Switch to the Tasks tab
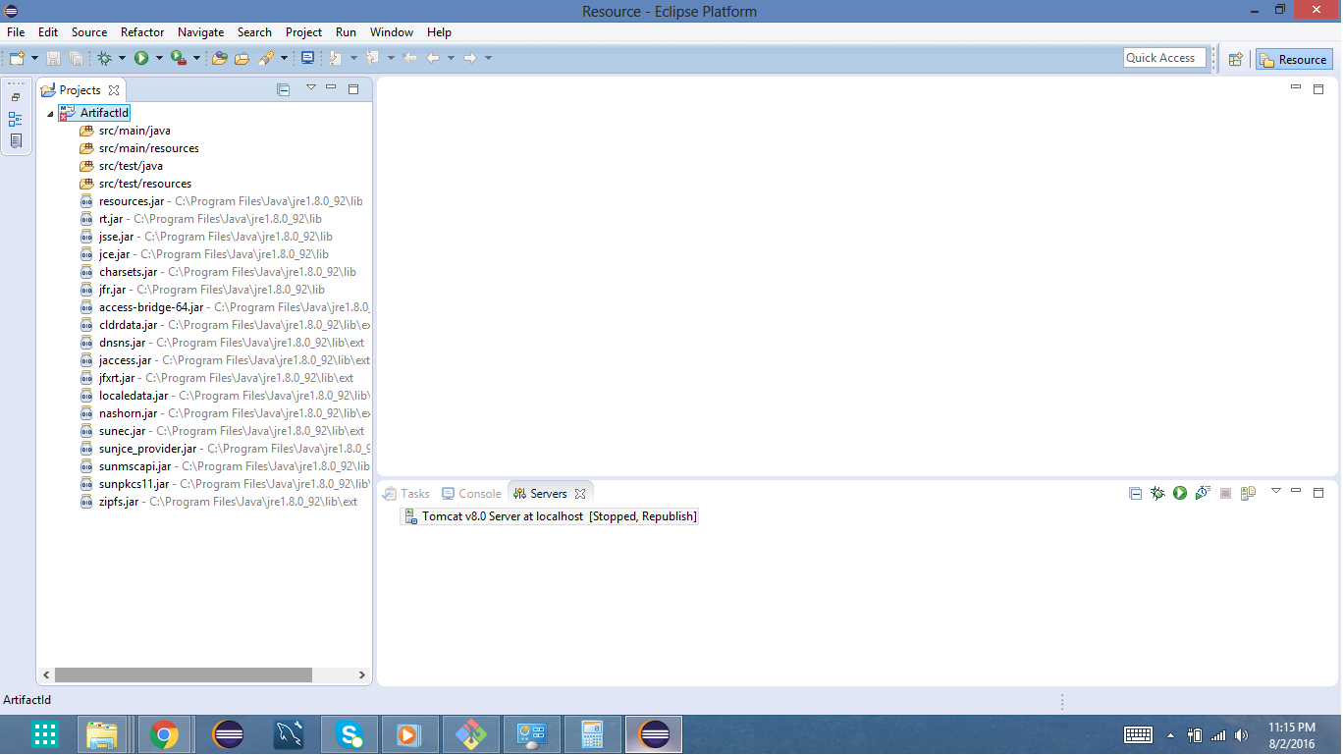1343x755 pixels. click(406, 493)
